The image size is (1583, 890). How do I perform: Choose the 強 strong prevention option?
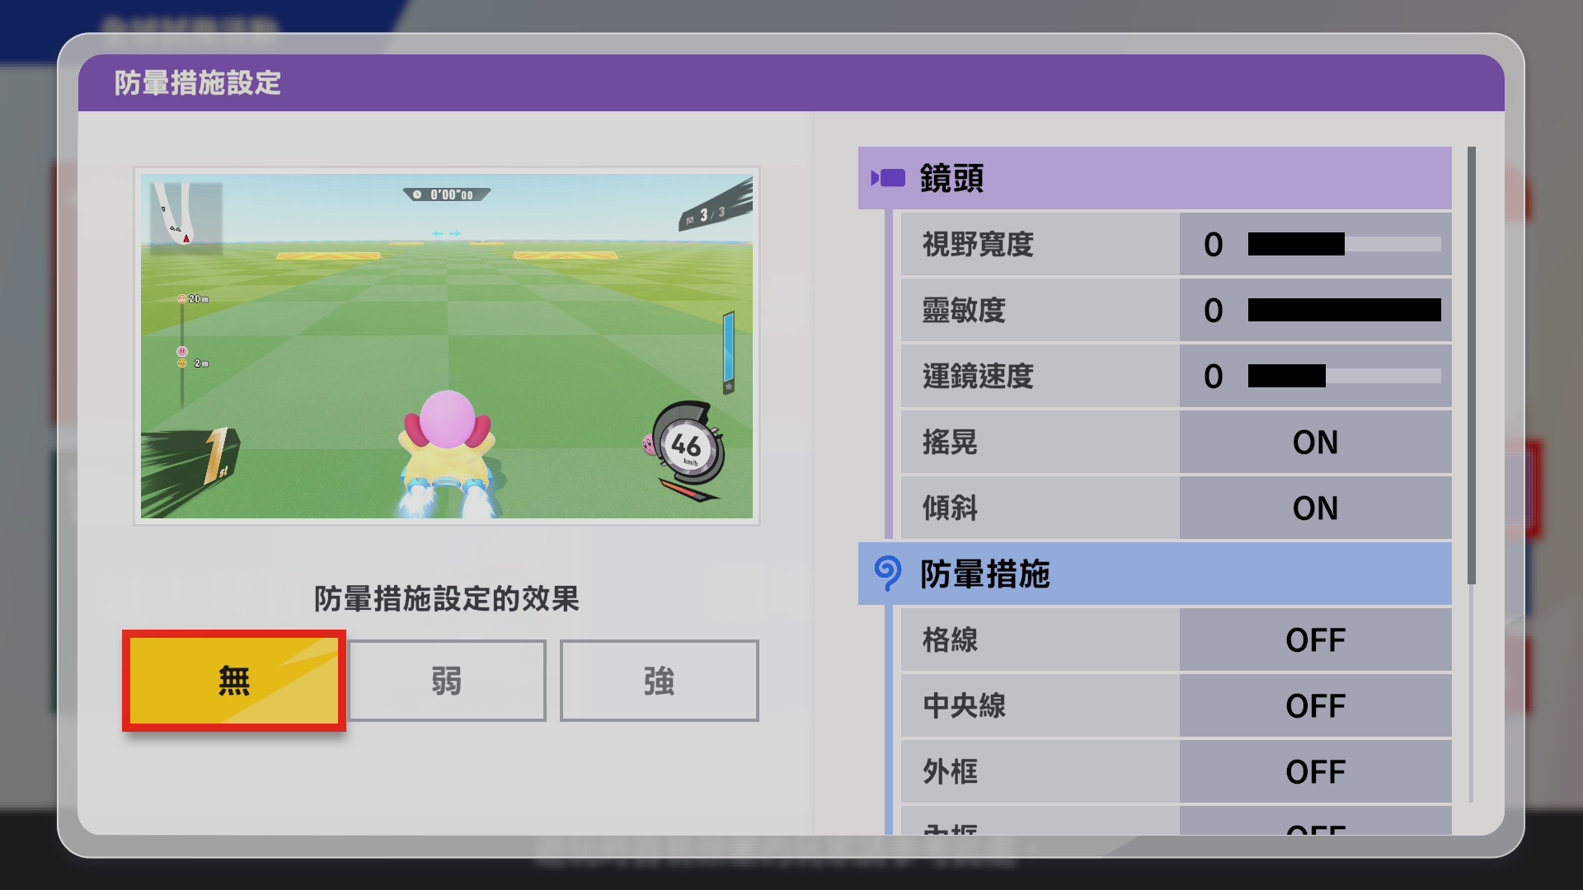pos(659,681)
